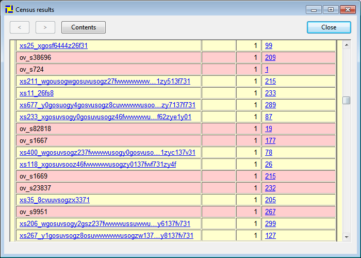Open the Contents page
361x258 pixels.
pos(84,27)
